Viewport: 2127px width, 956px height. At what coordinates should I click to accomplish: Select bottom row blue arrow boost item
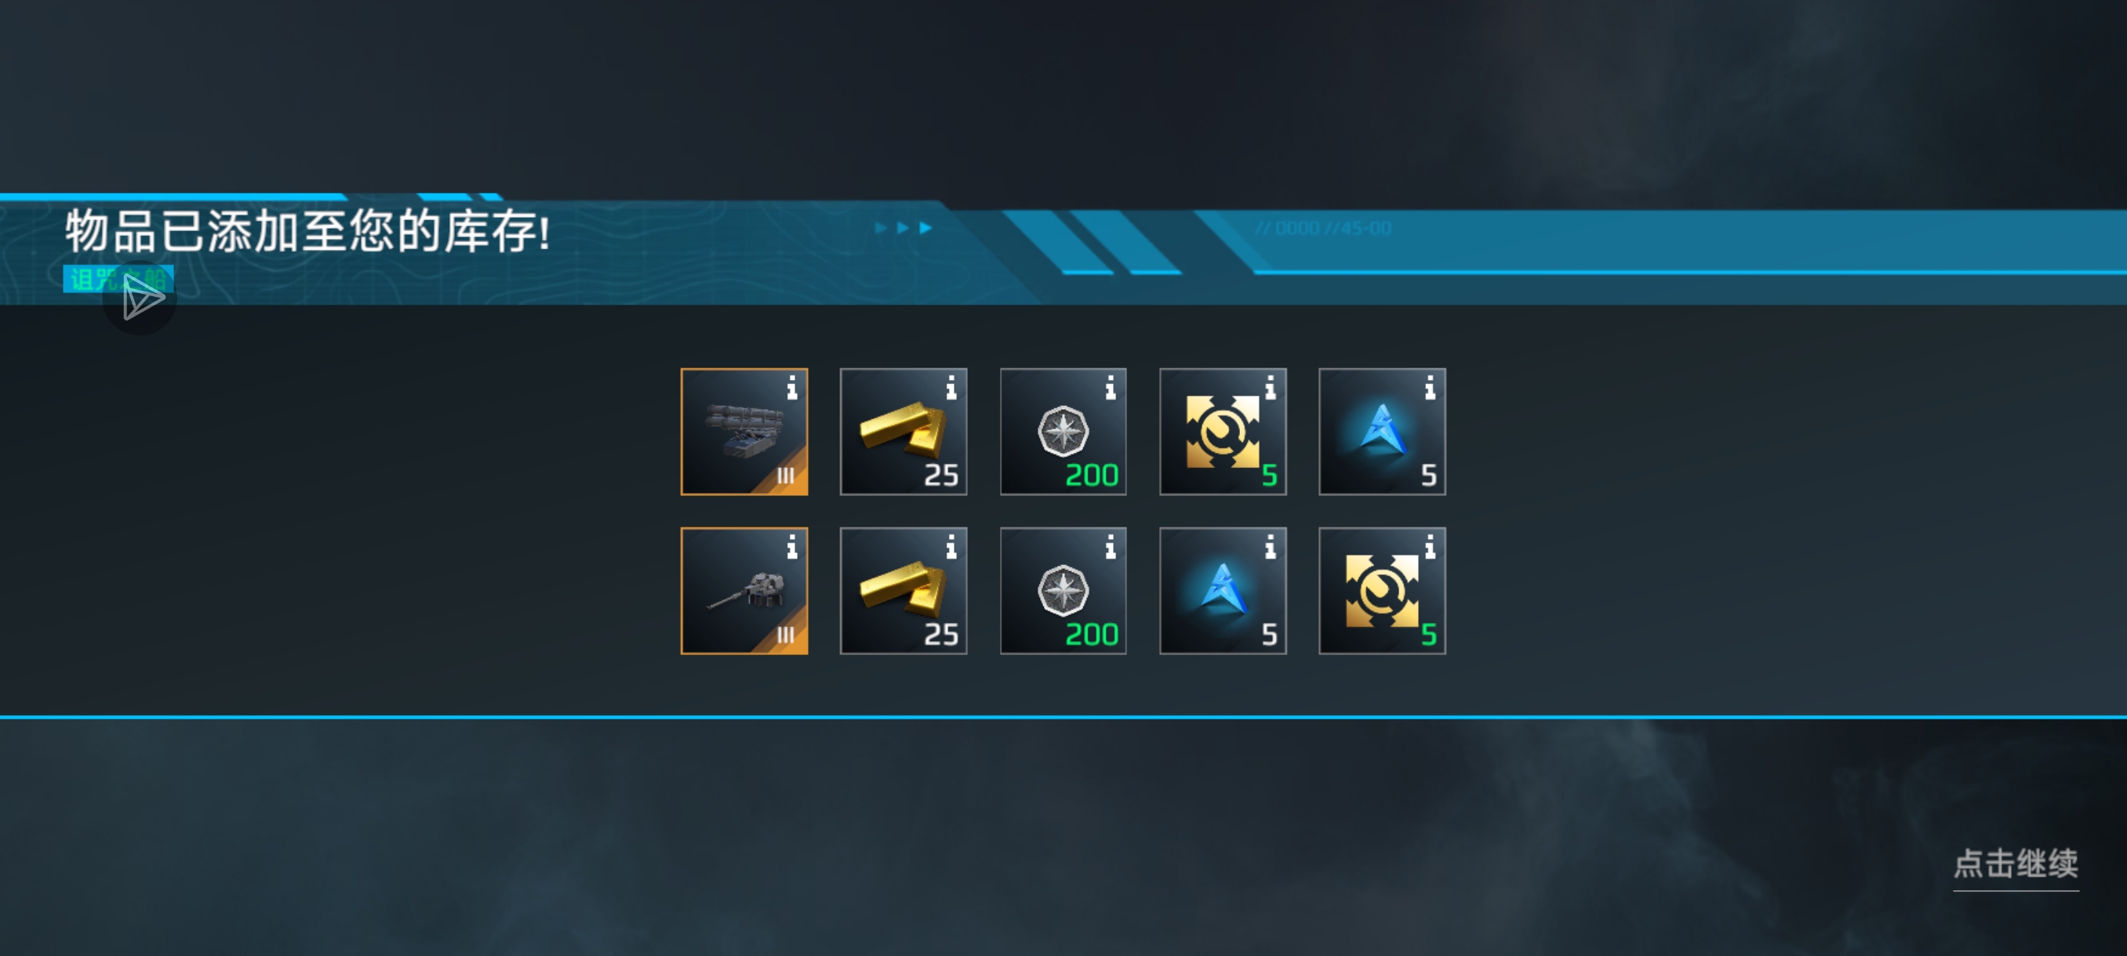1223,591
